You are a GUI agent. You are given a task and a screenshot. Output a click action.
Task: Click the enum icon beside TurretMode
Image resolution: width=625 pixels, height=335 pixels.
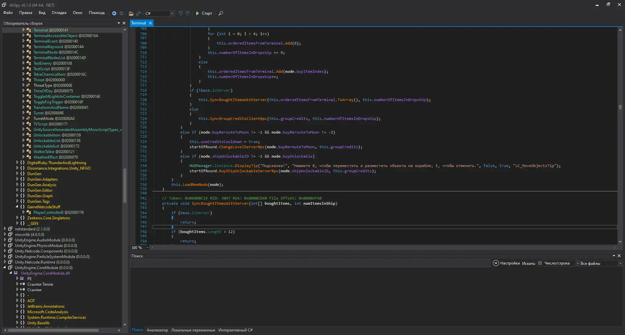[x=28, y=119]
